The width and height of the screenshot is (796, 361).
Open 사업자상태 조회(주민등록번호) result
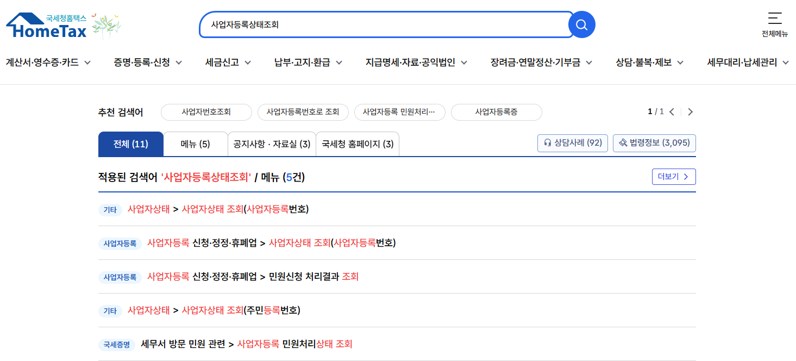(x=214, y=310)
